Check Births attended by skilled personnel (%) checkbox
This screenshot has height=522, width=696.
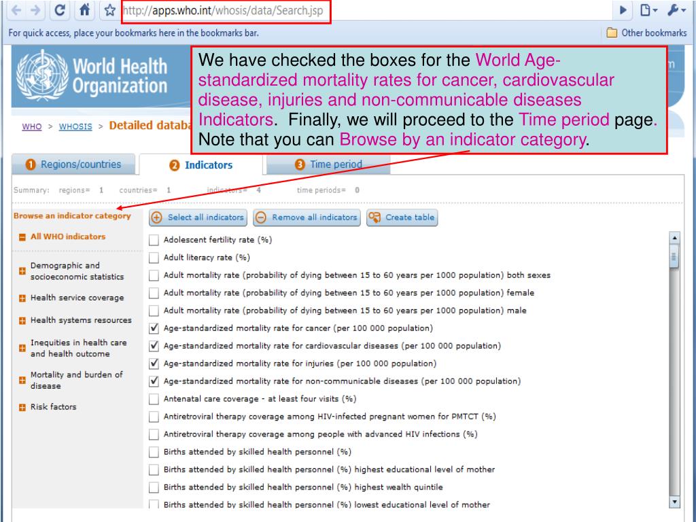coord(154,452)
